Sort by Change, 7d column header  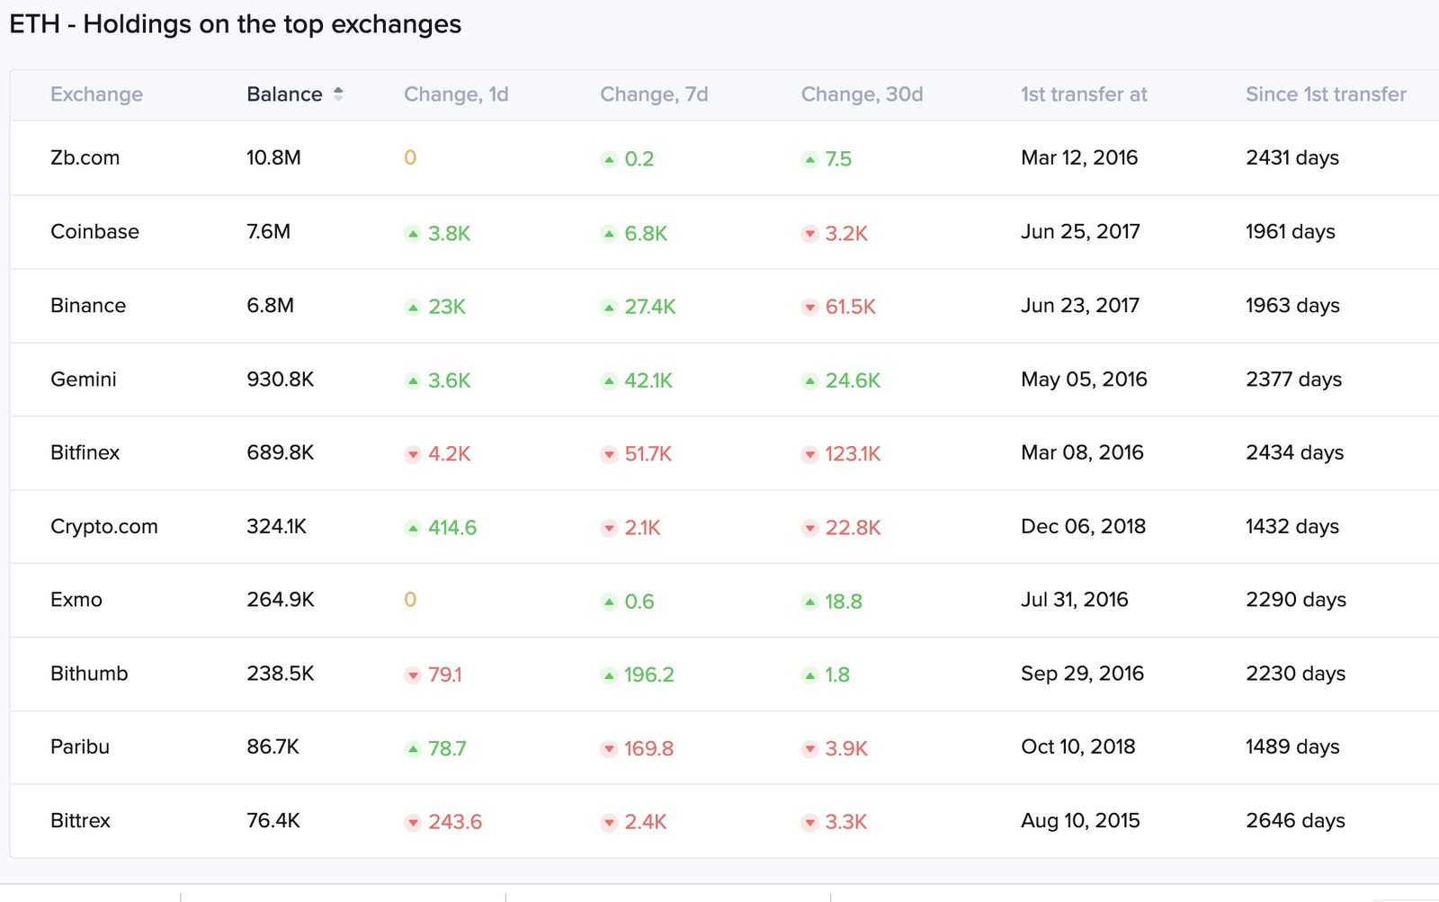[654, 94]
